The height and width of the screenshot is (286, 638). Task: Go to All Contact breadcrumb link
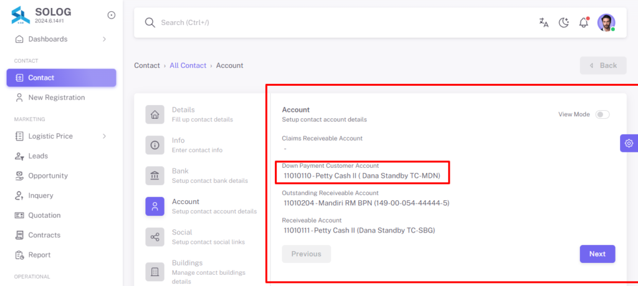click(x=188, y=65)
